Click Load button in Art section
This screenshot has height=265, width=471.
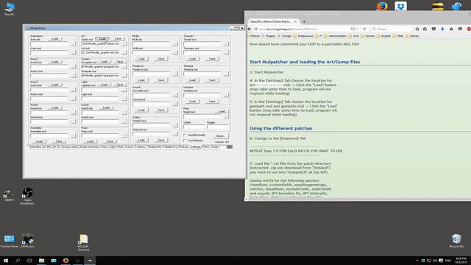(102, 38)
